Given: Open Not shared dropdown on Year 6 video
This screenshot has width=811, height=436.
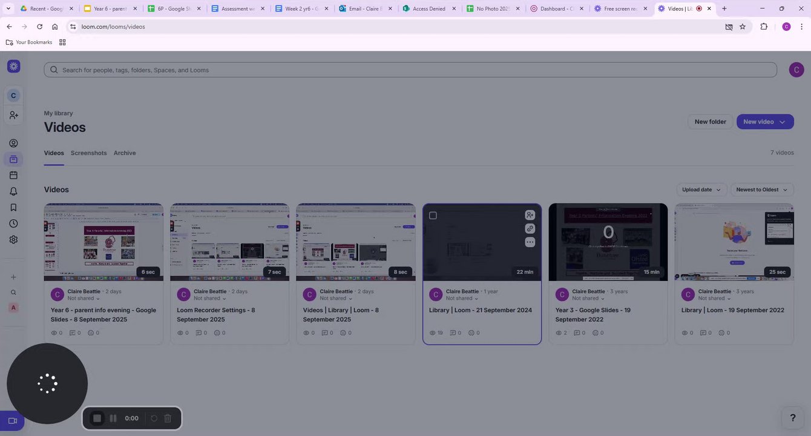Looking at the screenshot, I should click(x=84, y=299).
